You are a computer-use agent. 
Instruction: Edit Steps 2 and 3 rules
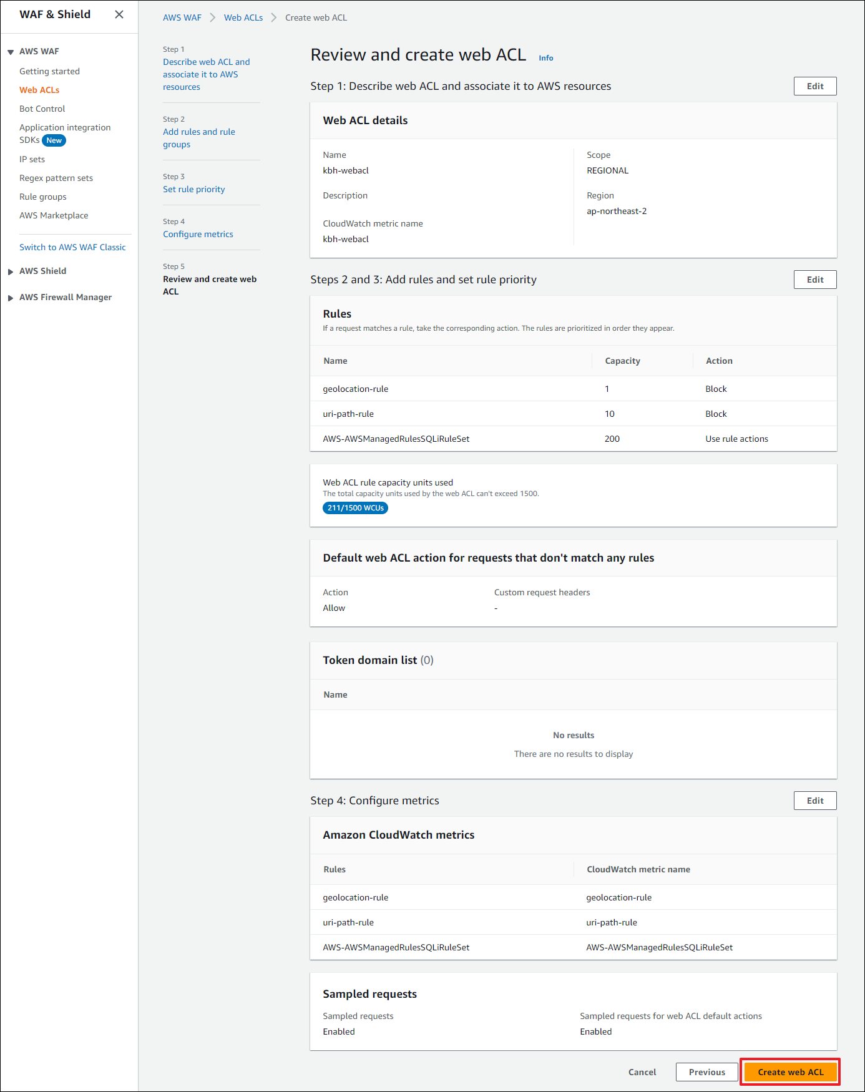click(815, 280)
